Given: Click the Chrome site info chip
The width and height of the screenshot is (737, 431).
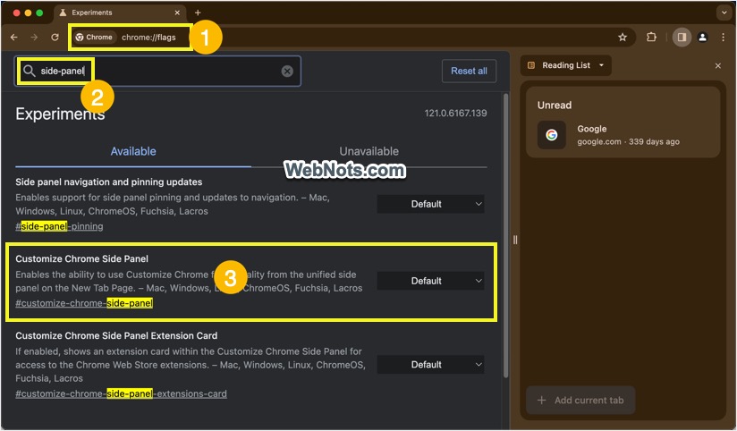Looking at the screenshot, I should (x=94, y=38).
